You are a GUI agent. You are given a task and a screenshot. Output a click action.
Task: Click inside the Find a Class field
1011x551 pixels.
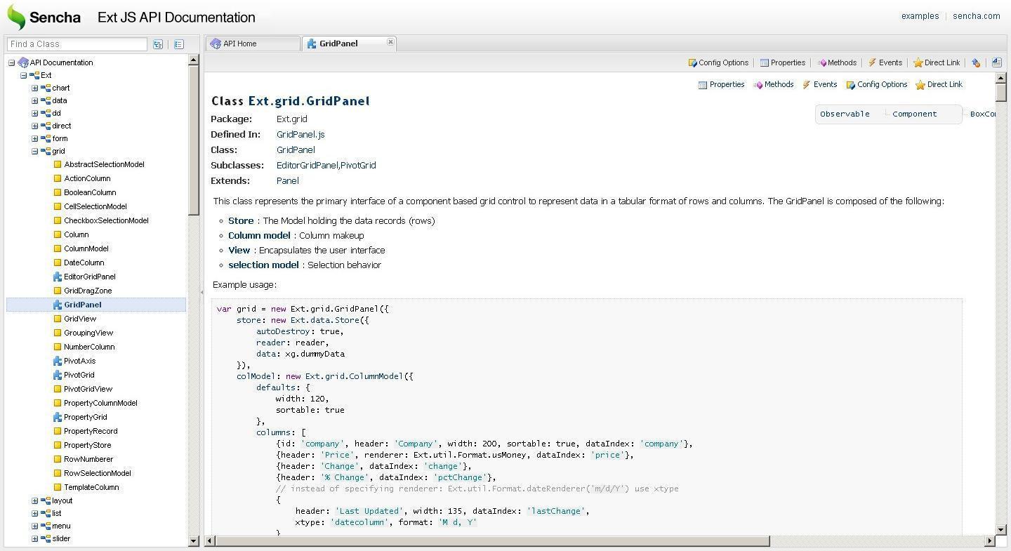[x=77, y=44]
